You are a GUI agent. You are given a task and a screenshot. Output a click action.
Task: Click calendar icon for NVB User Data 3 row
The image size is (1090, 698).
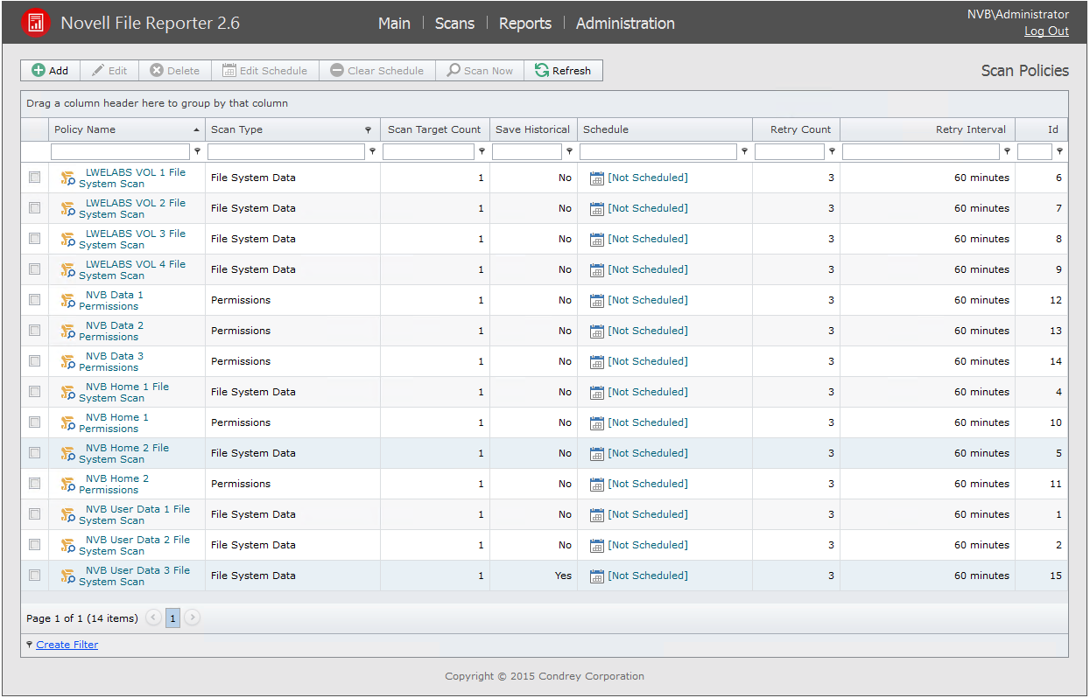click(597, 576)
